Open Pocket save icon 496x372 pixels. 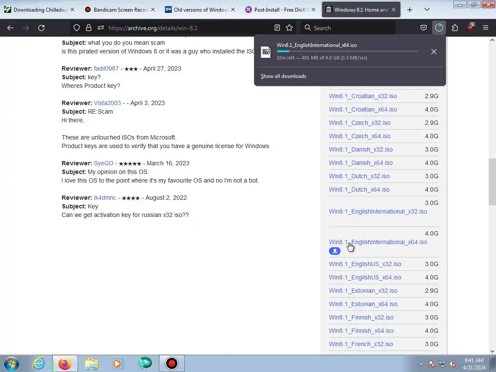click(424, 28)
